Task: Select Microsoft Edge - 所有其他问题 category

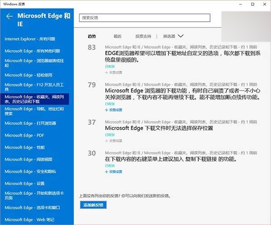Action: (32, 51)
